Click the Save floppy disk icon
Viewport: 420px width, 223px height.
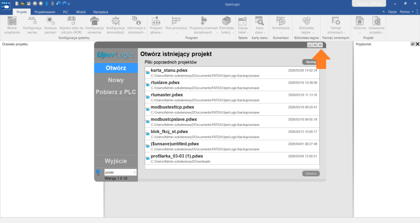tap(29, 3)
